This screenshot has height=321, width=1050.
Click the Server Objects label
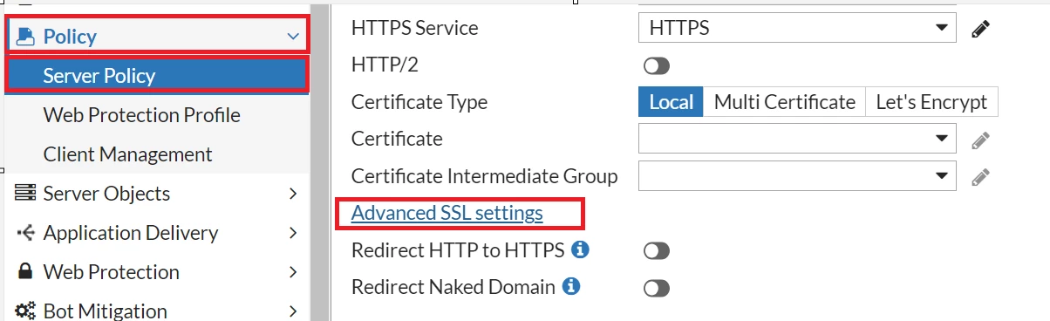click(x=106, y=194)
